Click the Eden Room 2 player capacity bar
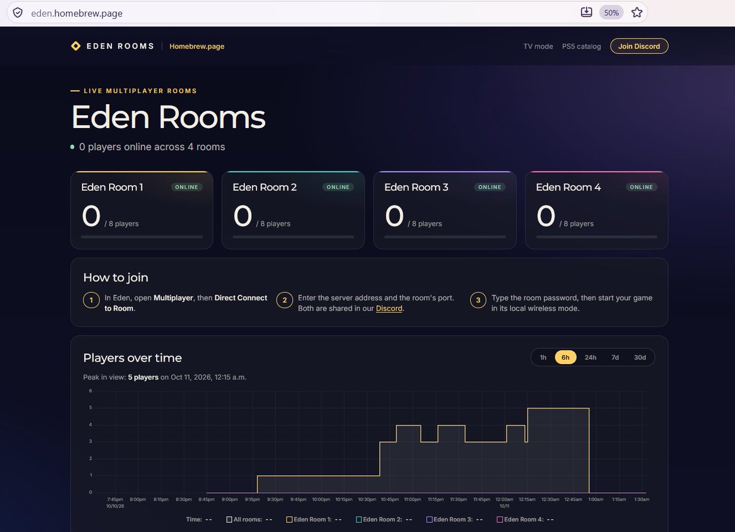This screenshot has width=735, height=532. (x=293, y=237)
